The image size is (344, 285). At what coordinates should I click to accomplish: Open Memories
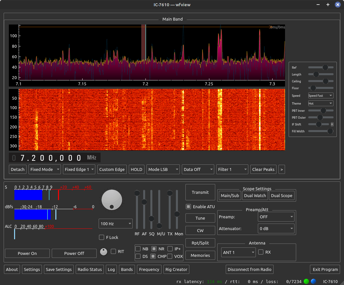(x=200, y=256)
